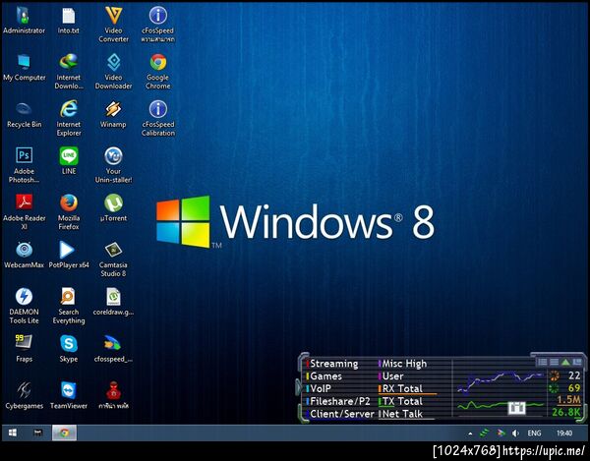Viewport: 590px width, 461px height.
Task: Select the coreldraw.g... file icon
Action: [x=113, y=302]
